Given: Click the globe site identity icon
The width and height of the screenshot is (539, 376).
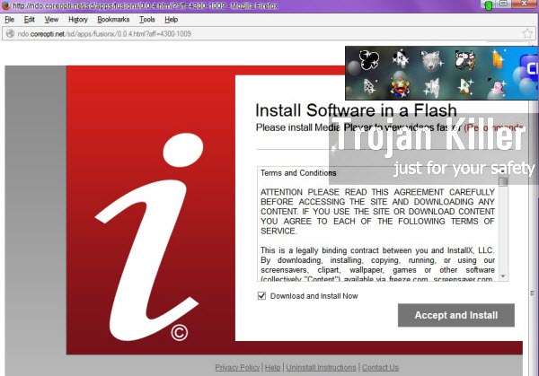Looking at the screenshot, I should (10, 34).
